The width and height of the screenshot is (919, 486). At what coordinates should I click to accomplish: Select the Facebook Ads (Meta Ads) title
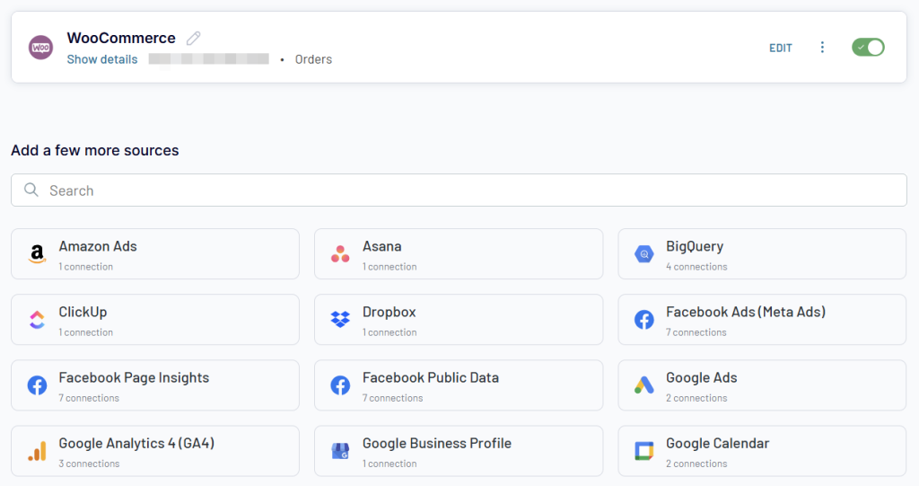(x=746, y=313)
